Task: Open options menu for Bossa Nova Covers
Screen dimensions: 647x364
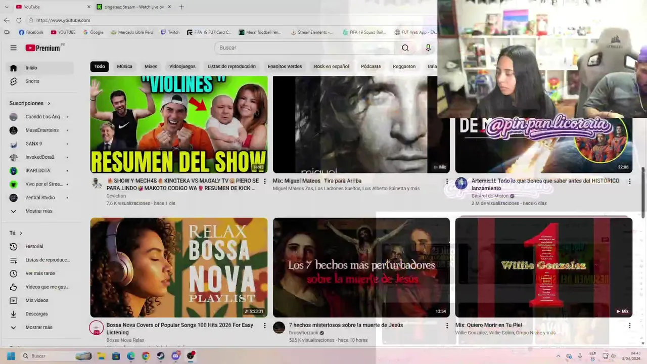Action: point(264,326)
